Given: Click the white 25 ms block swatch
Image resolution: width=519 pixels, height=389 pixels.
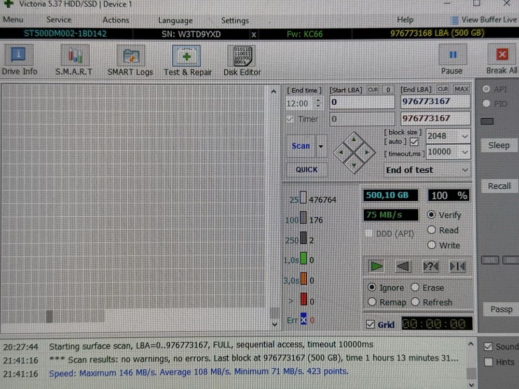Looking at the screenshot, I should tap(303, 198).
